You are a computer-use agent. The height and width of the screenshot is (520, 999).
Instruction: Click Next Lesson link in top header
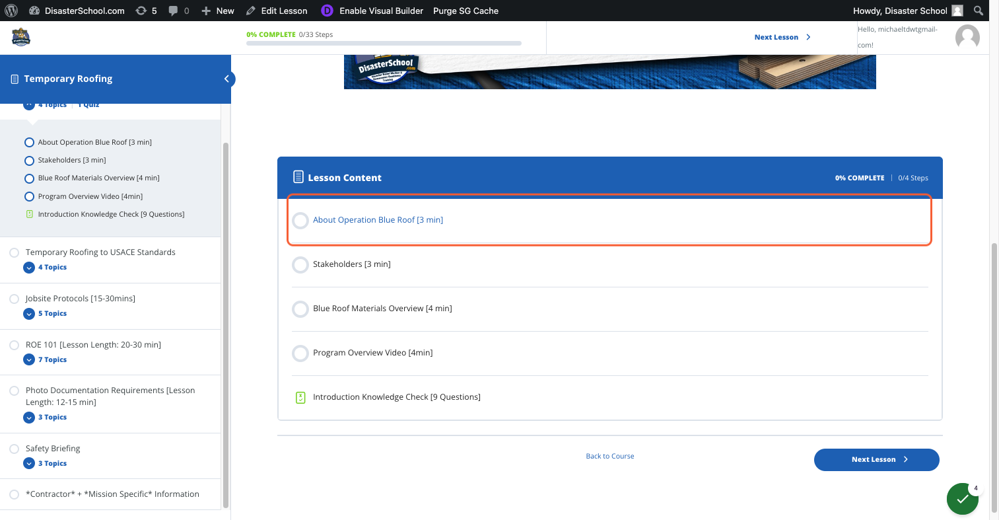tap(782, 37)
